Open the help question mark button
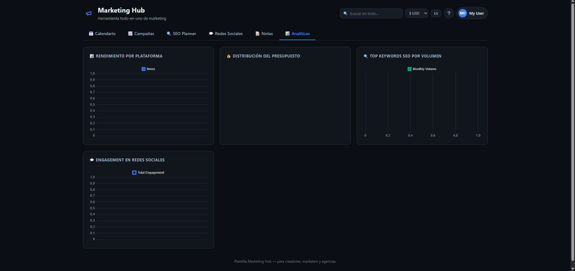The image size is (575, 271). click(449, 13)
